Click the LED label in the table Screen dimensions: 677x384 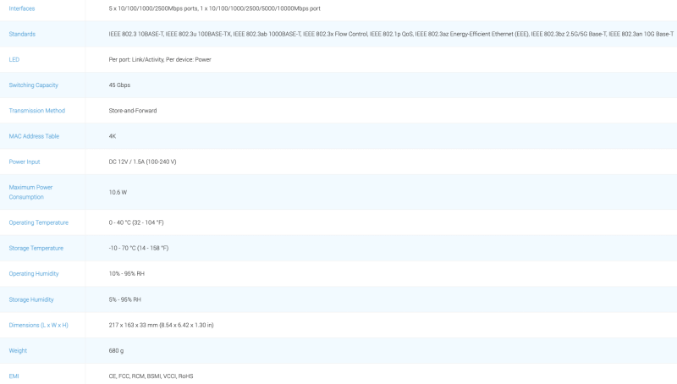coord(14,59)
